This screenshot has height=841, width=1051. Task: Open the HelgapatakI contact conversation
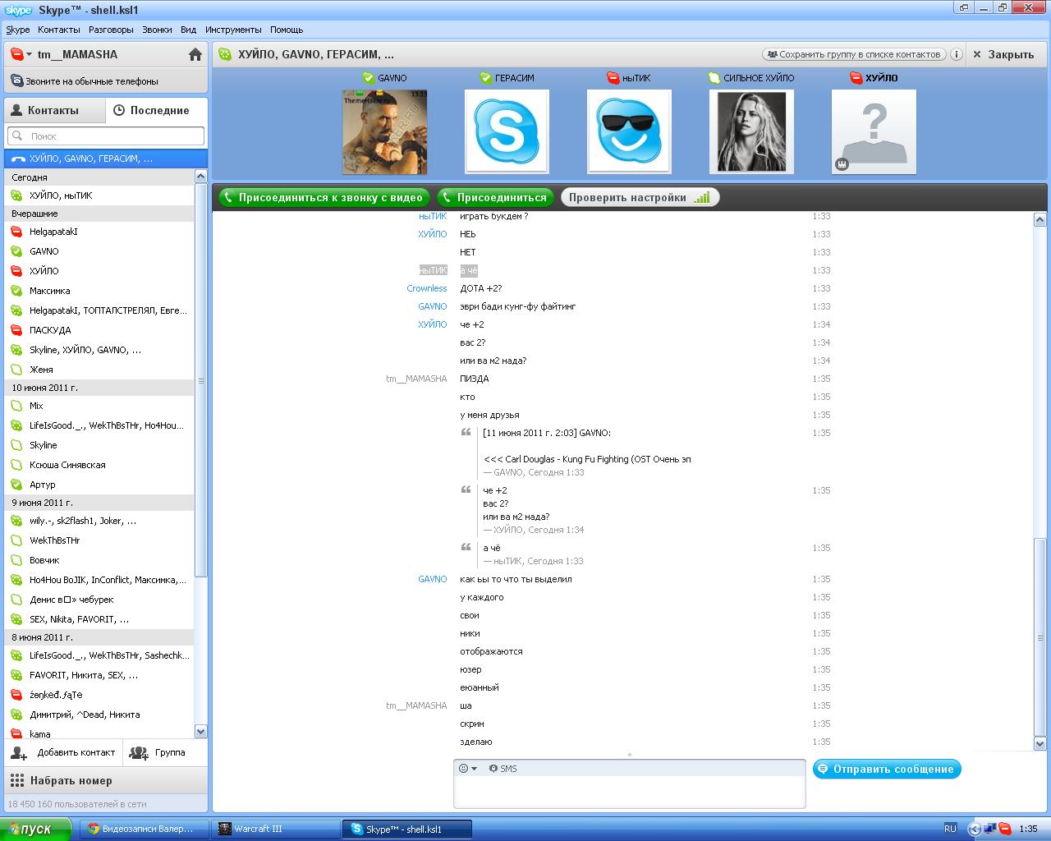[100, 232]
